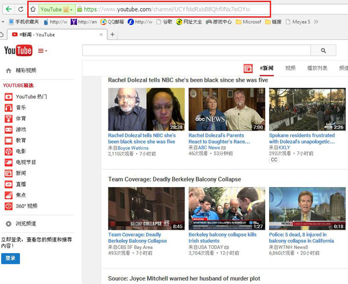This screenshot has height=284, width=348.
Task: Close the #新闻 - YouTube tab
Action: pyautogui.click(x=101, y=35)
